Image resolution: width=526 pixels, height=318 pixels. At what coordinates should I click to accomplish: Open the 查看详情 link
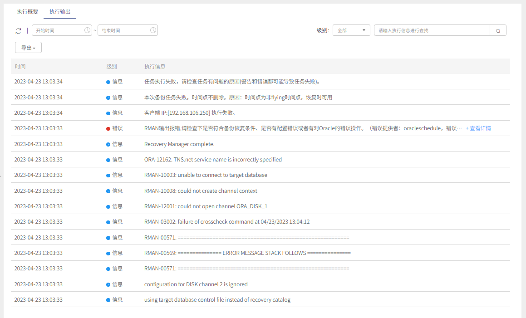click(x=478, y=128)
